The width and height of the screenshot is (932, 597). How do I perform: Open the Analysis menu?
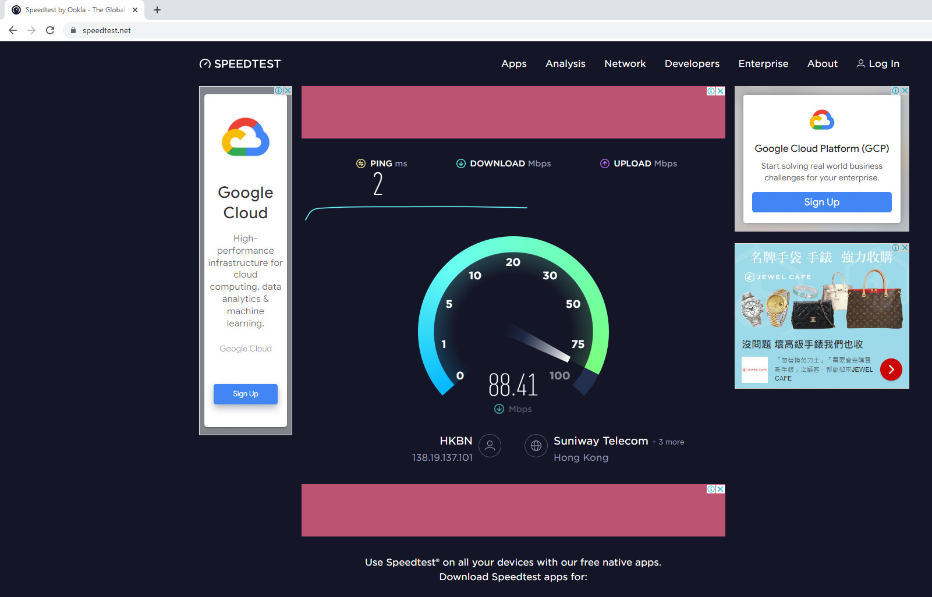pyautogui.click(x=565, y=63)
